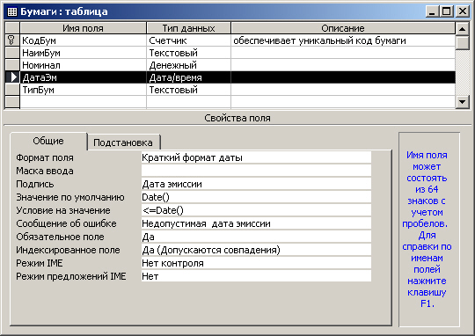The width and height of the screenshot is (475, 336).
Task: Click row selector next to Номинал
Action: [x=12, y=65]
